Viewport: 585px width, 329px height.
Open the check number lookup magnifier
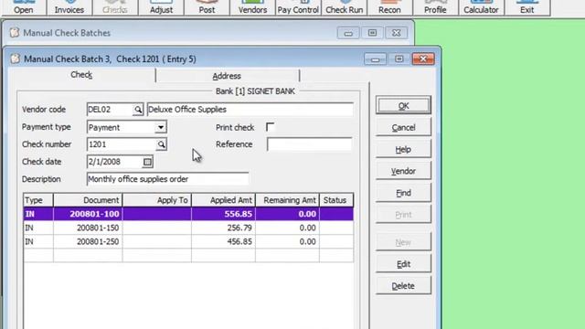pos(161,144)
